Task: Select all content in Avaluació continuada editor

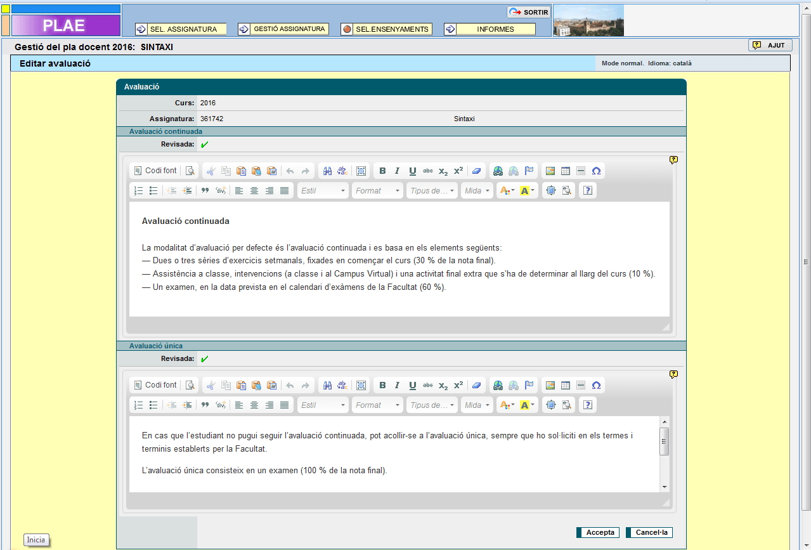Action: click(x=361, y=171)
